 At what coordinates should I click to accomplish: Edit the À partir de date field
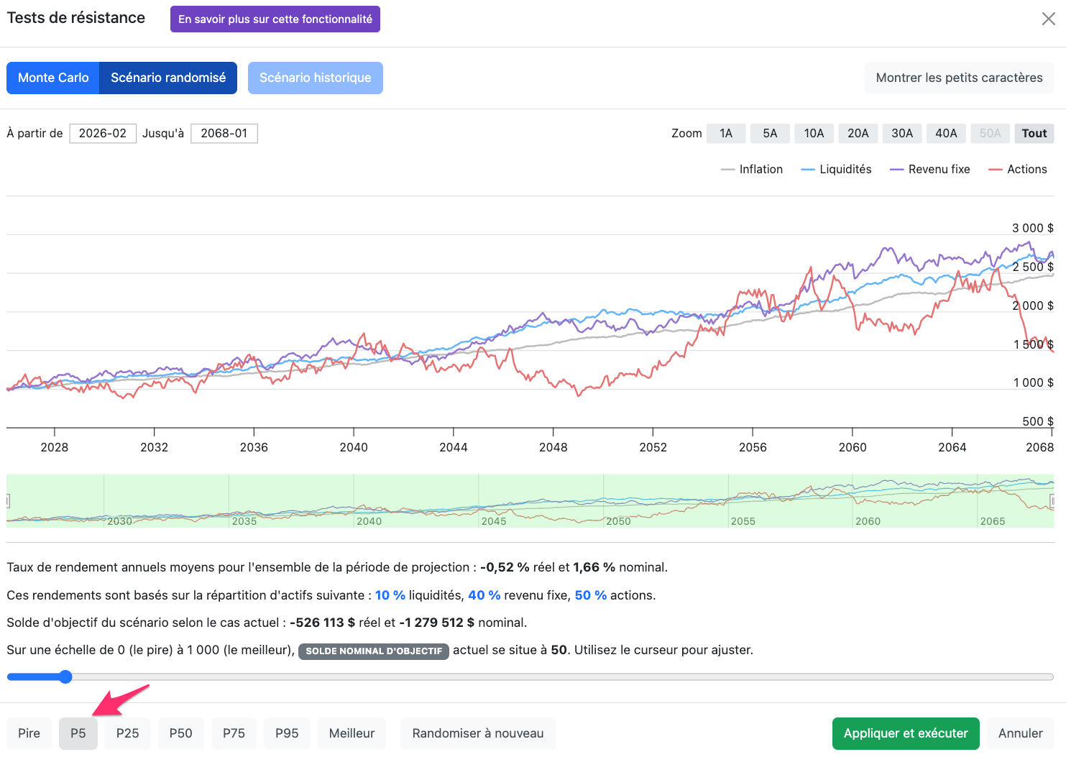tap(103, 134)
